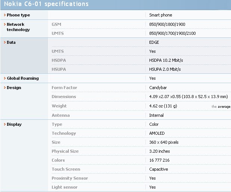Click the Light sensor label
Screen dimensions: 231x192
pos(65,187)
